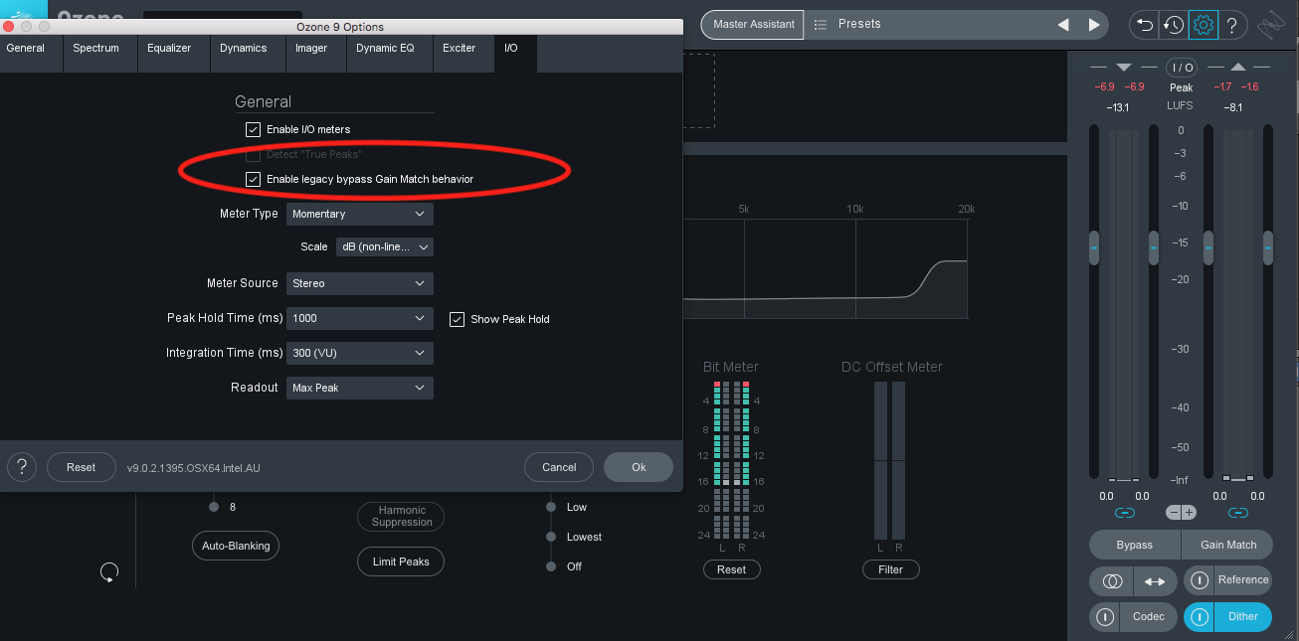1299x641 pixels.
Task: Click the Gain Match button
Action: 1228,545
